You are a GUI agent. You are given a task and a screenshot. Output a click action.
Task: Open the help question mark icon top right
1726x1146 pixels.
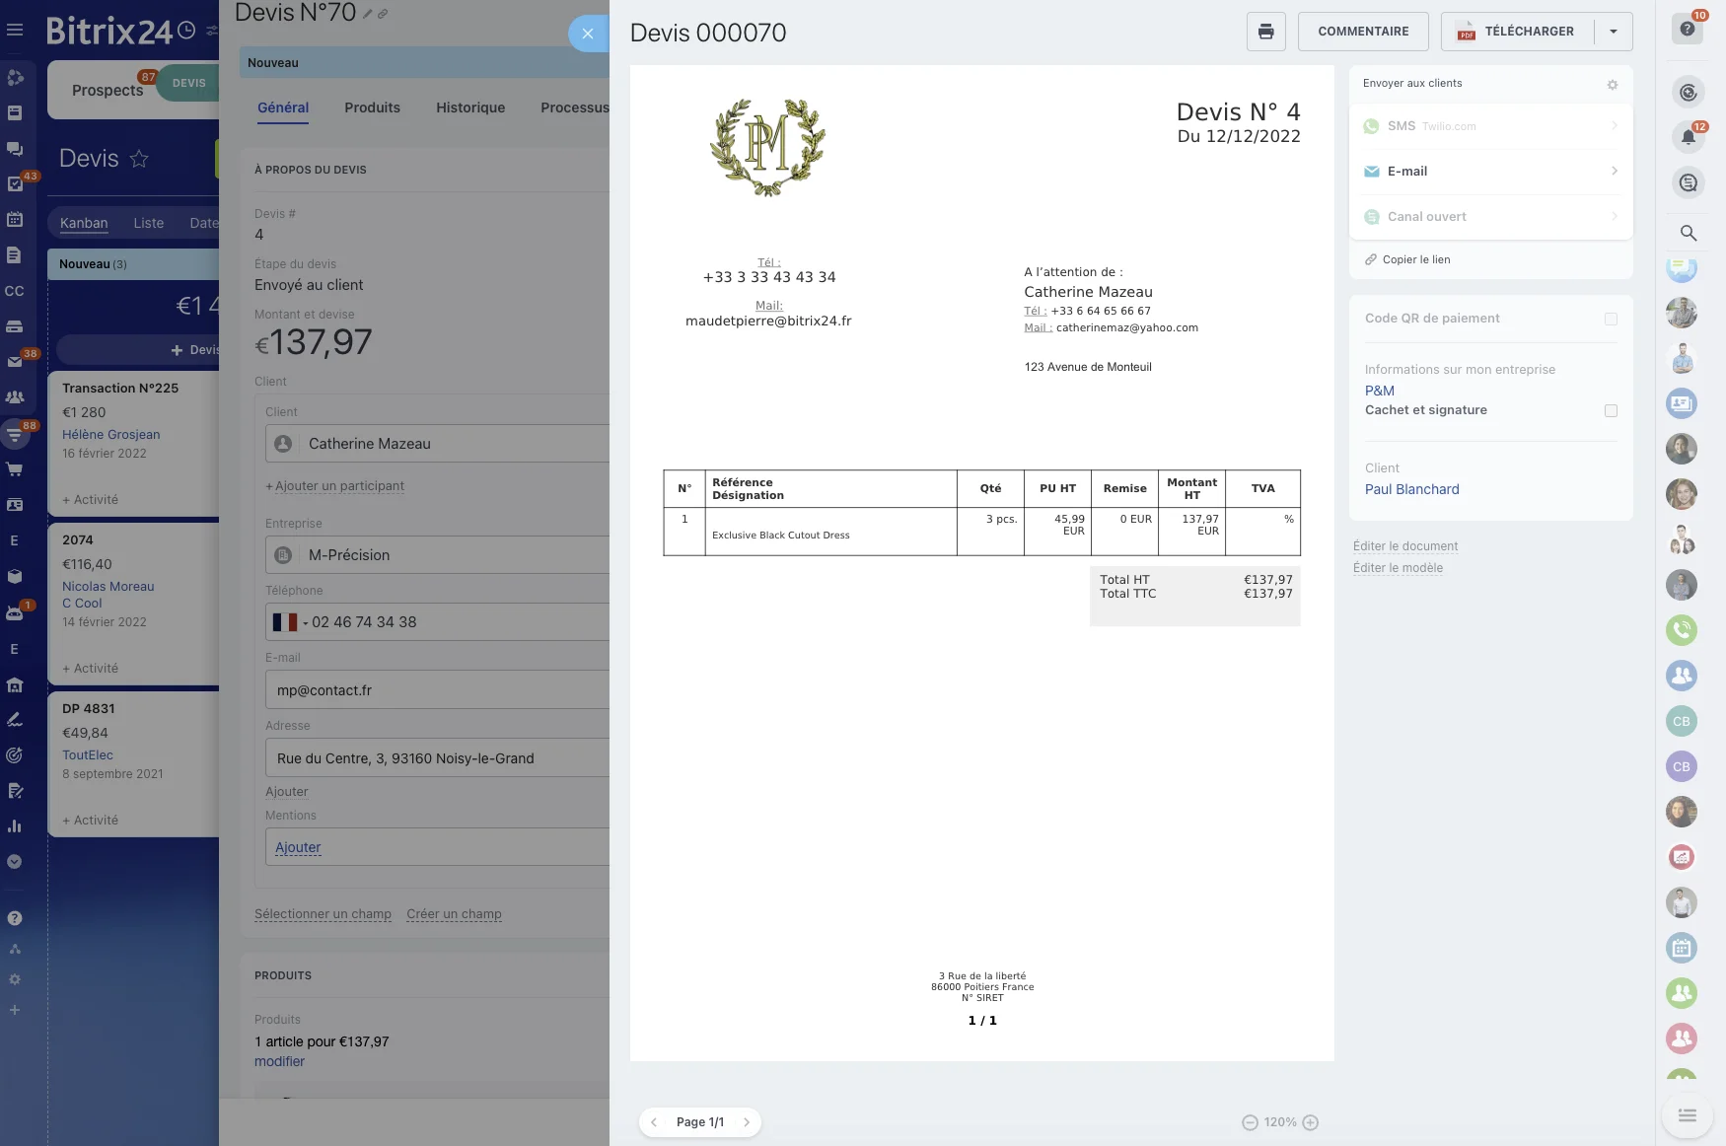click(1688, 29)
